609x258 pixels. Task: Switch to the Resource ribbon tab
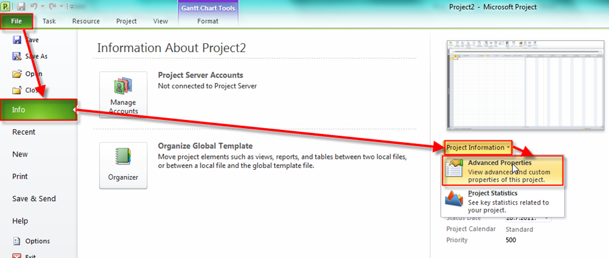tap(86, 21)
